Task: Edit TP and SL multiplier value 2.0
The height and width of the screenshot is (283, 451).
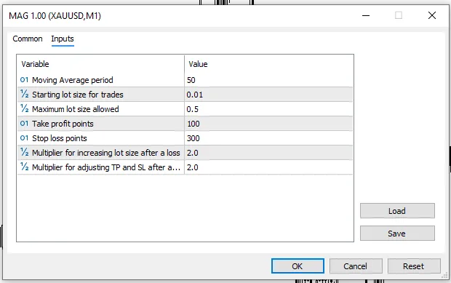Action: pyautogui.click(x=268, y=167)
